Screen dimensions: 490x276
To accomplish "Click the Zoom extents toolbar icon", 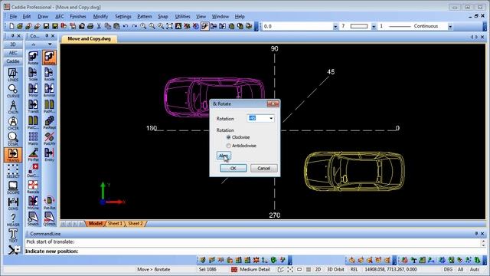I will (x=169, y=26).
